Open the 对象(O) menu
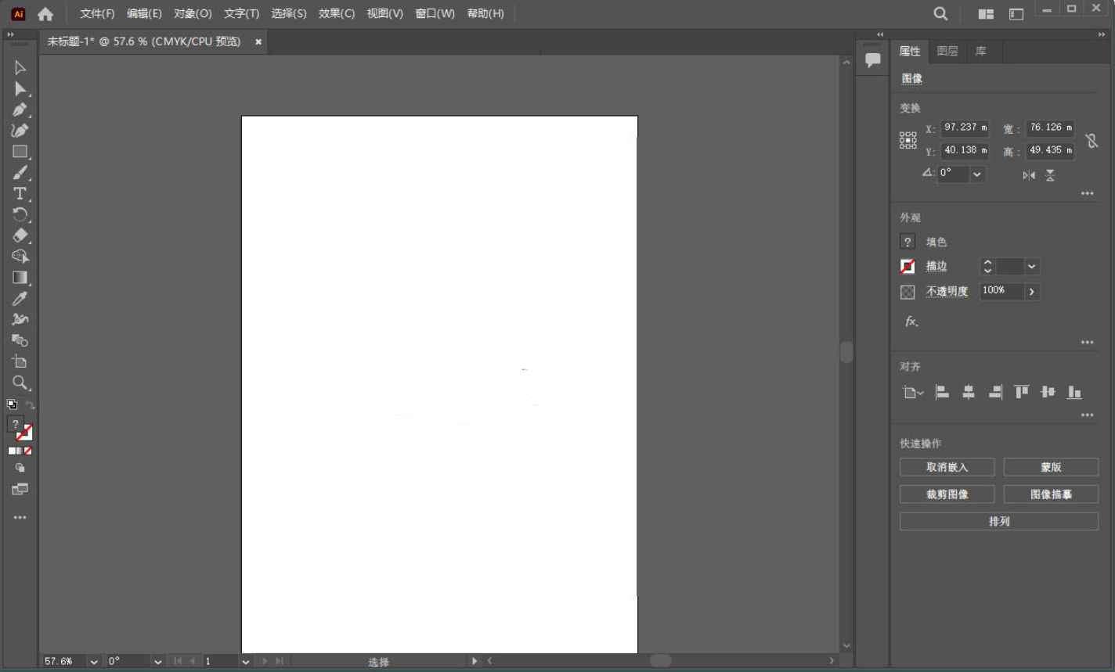This screenshot has width=1115, height=672. click(x=193, y=14)
